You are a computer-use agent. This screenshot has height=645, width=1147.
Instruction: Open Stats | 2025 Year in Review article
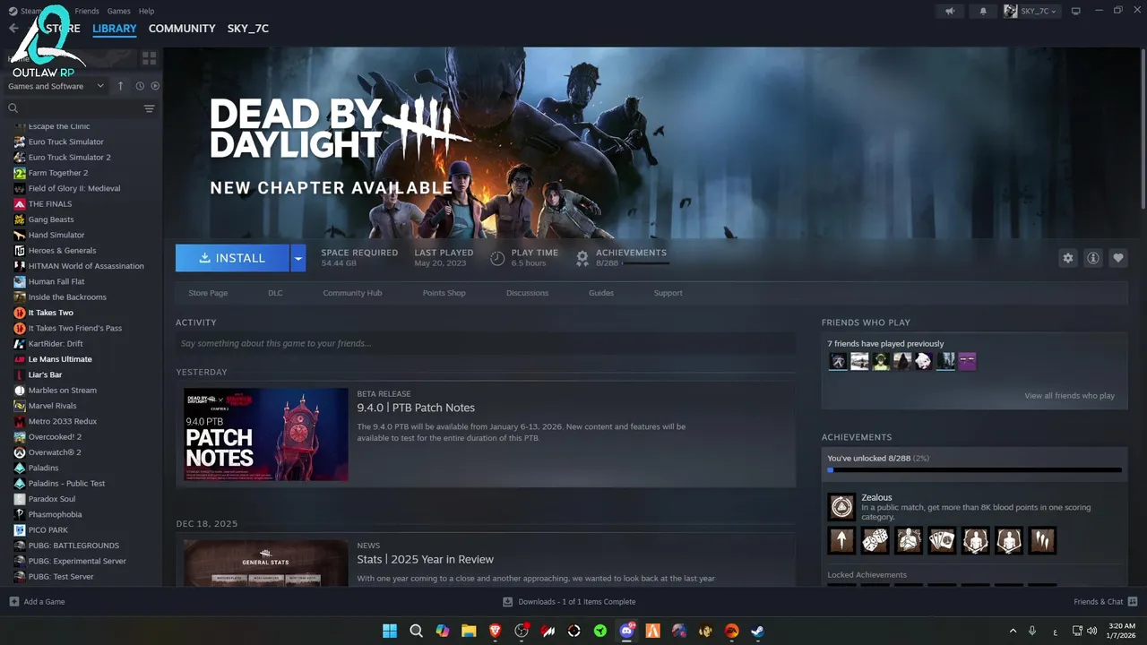click(x=426, y=559)
